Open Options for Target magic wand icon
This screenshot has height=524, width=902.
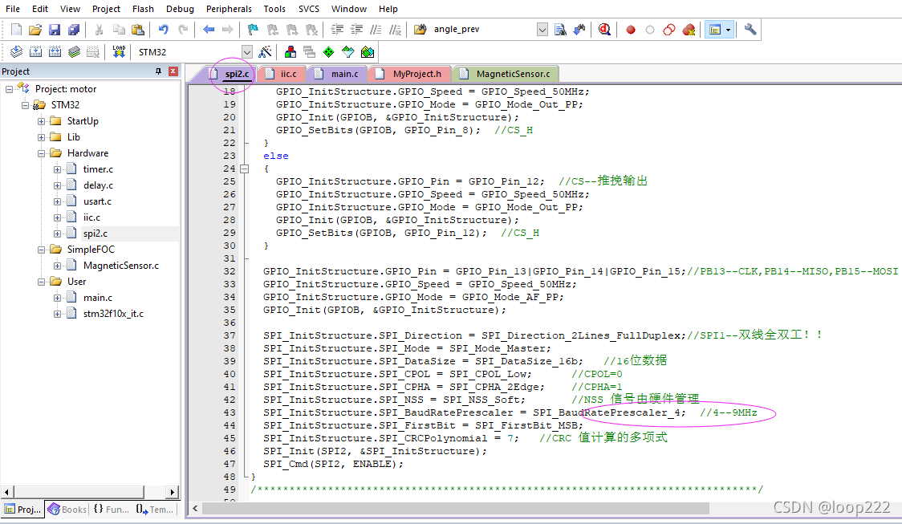[265, 52]
